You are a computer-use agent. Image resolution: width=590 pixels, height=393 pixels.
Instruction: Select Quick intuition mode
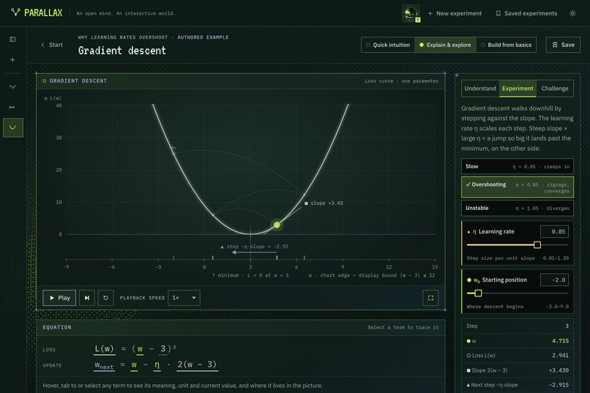coord(387,45)
